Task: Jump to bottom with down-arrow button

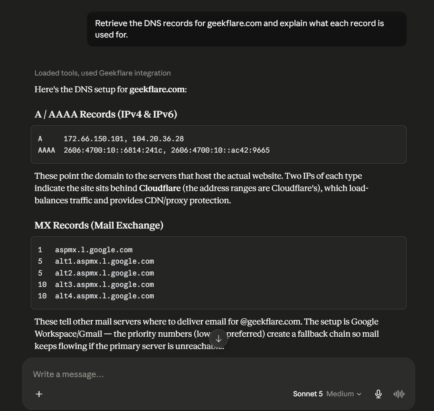Action: click(x=218, y=339)
